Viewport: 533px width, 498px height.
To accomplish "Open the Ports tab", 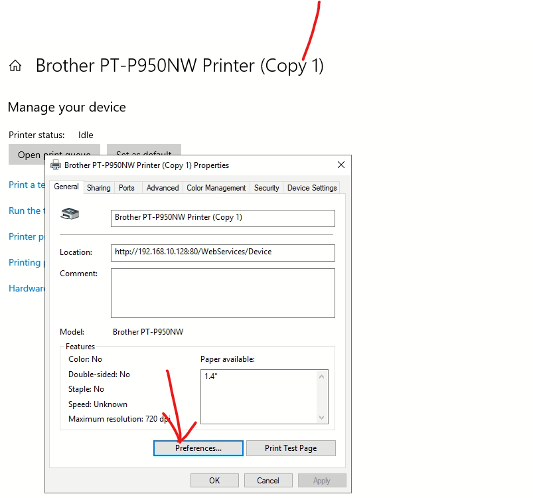I will click(127, 188).
